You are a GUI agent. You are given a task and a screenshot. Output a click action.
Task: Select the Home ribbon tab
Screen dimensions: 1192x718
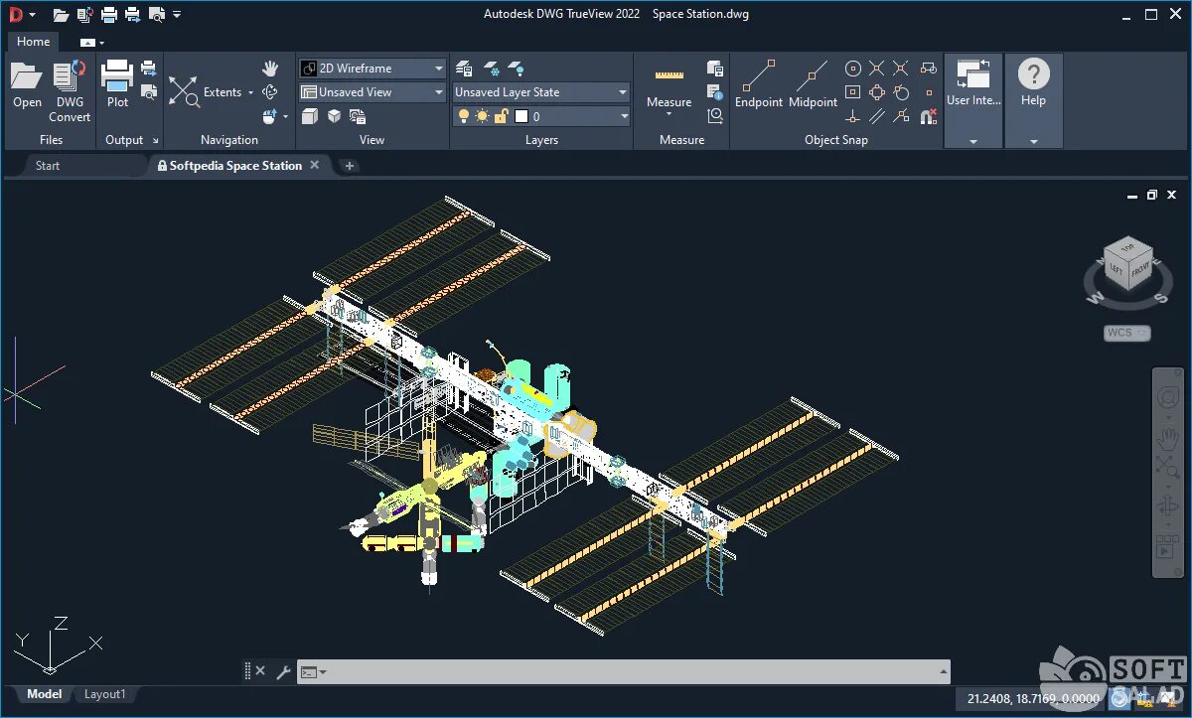(x=33, y=42)
